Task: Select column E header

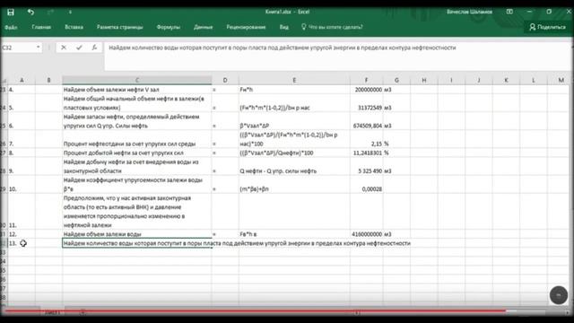Action: coord(294,80)
